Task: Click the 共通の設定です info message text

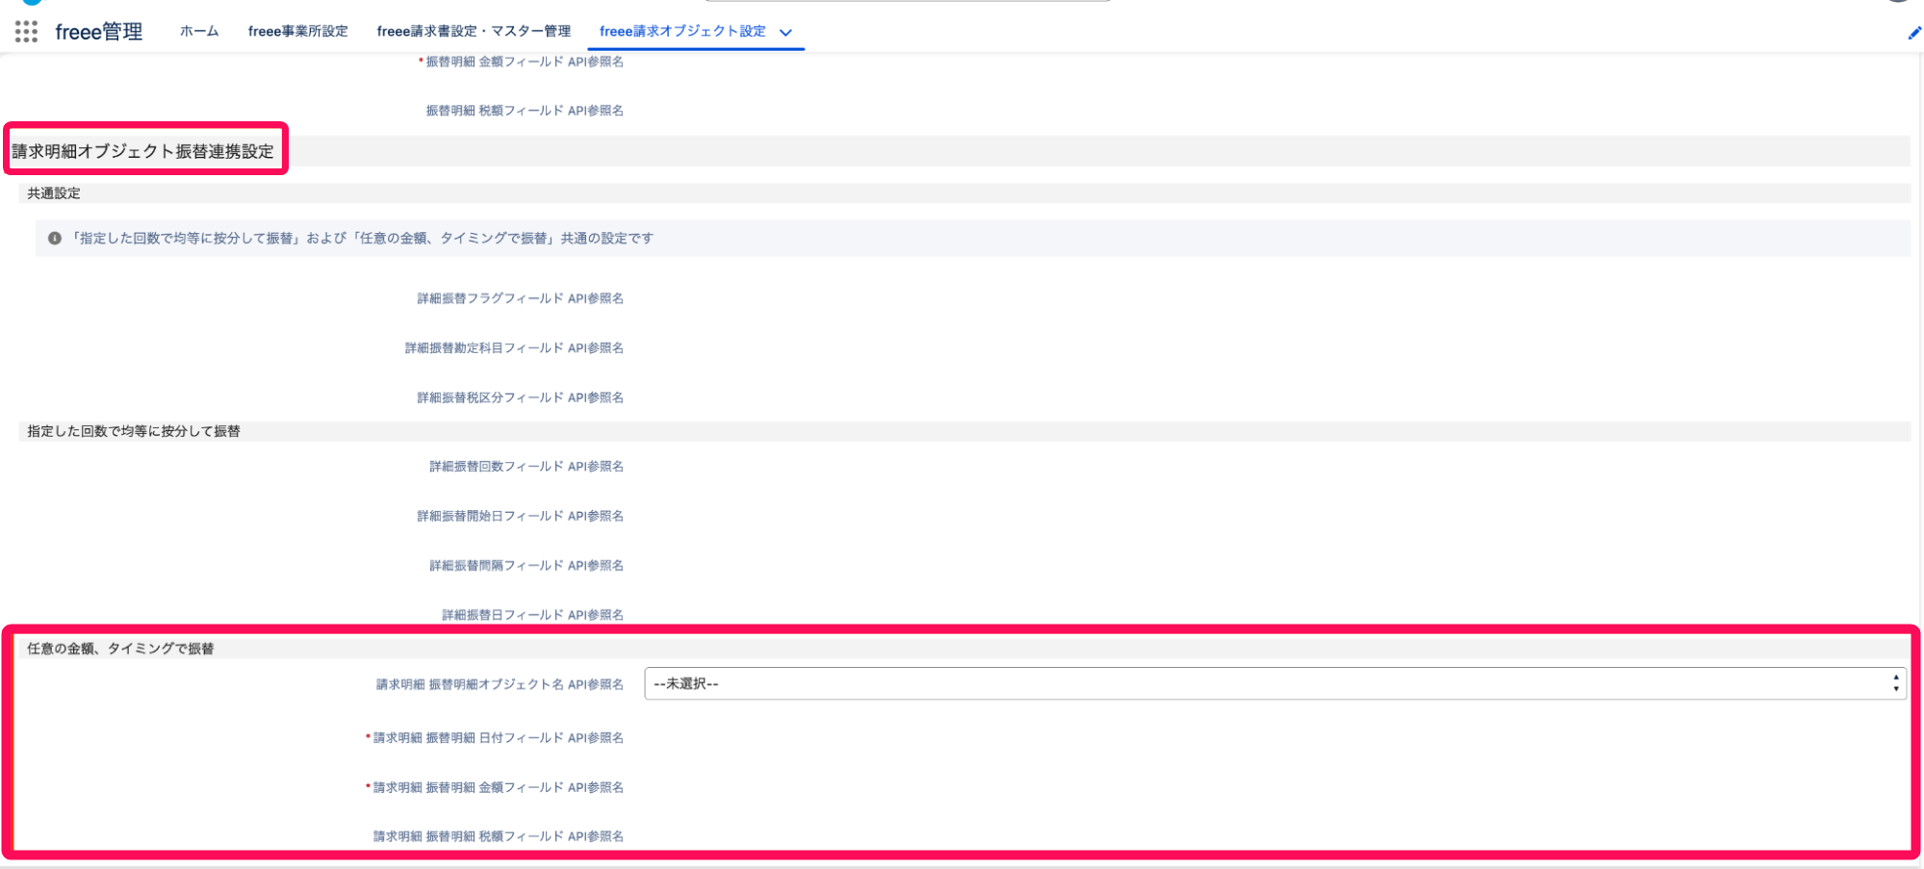Action: point(363,238)
